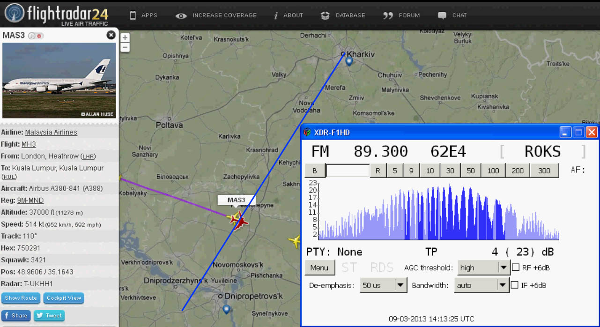
Task: Select the 100 step button
Action: [x=493, y=171]
